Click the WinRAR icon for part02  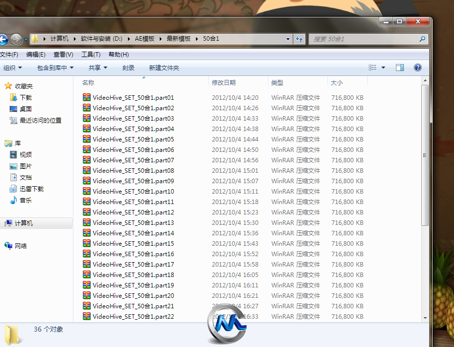point(86,108)
